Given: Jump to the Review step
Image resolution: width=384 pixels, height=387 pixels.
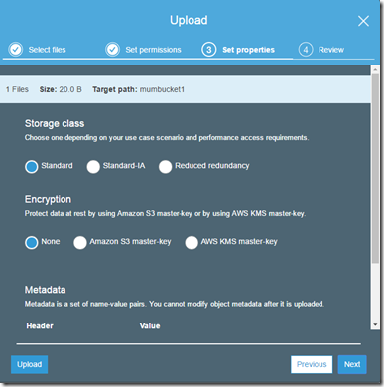Looking at the screenshot, I should pos(331,50).
